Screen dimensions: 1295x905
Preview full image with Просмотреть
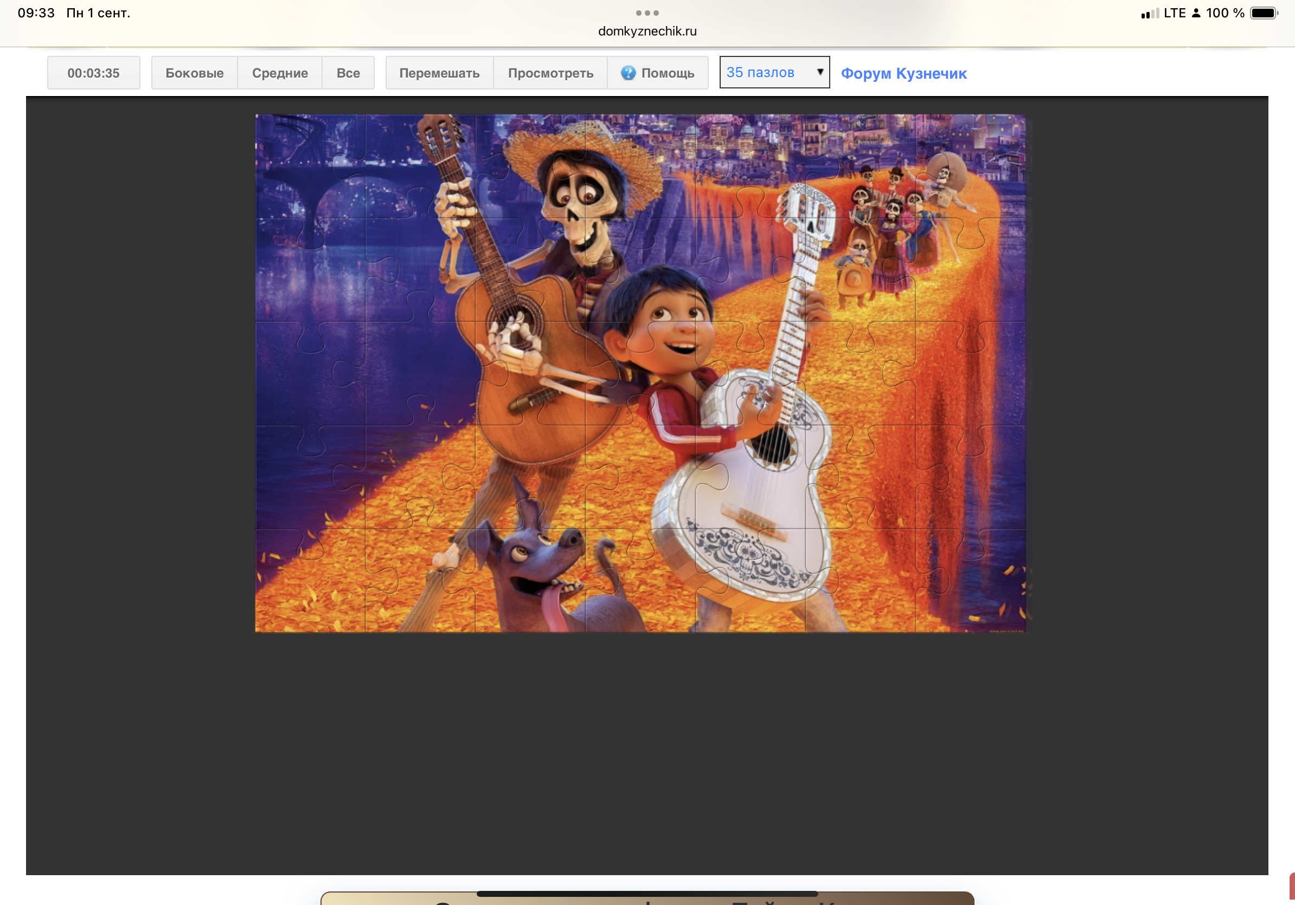point(550,73)
